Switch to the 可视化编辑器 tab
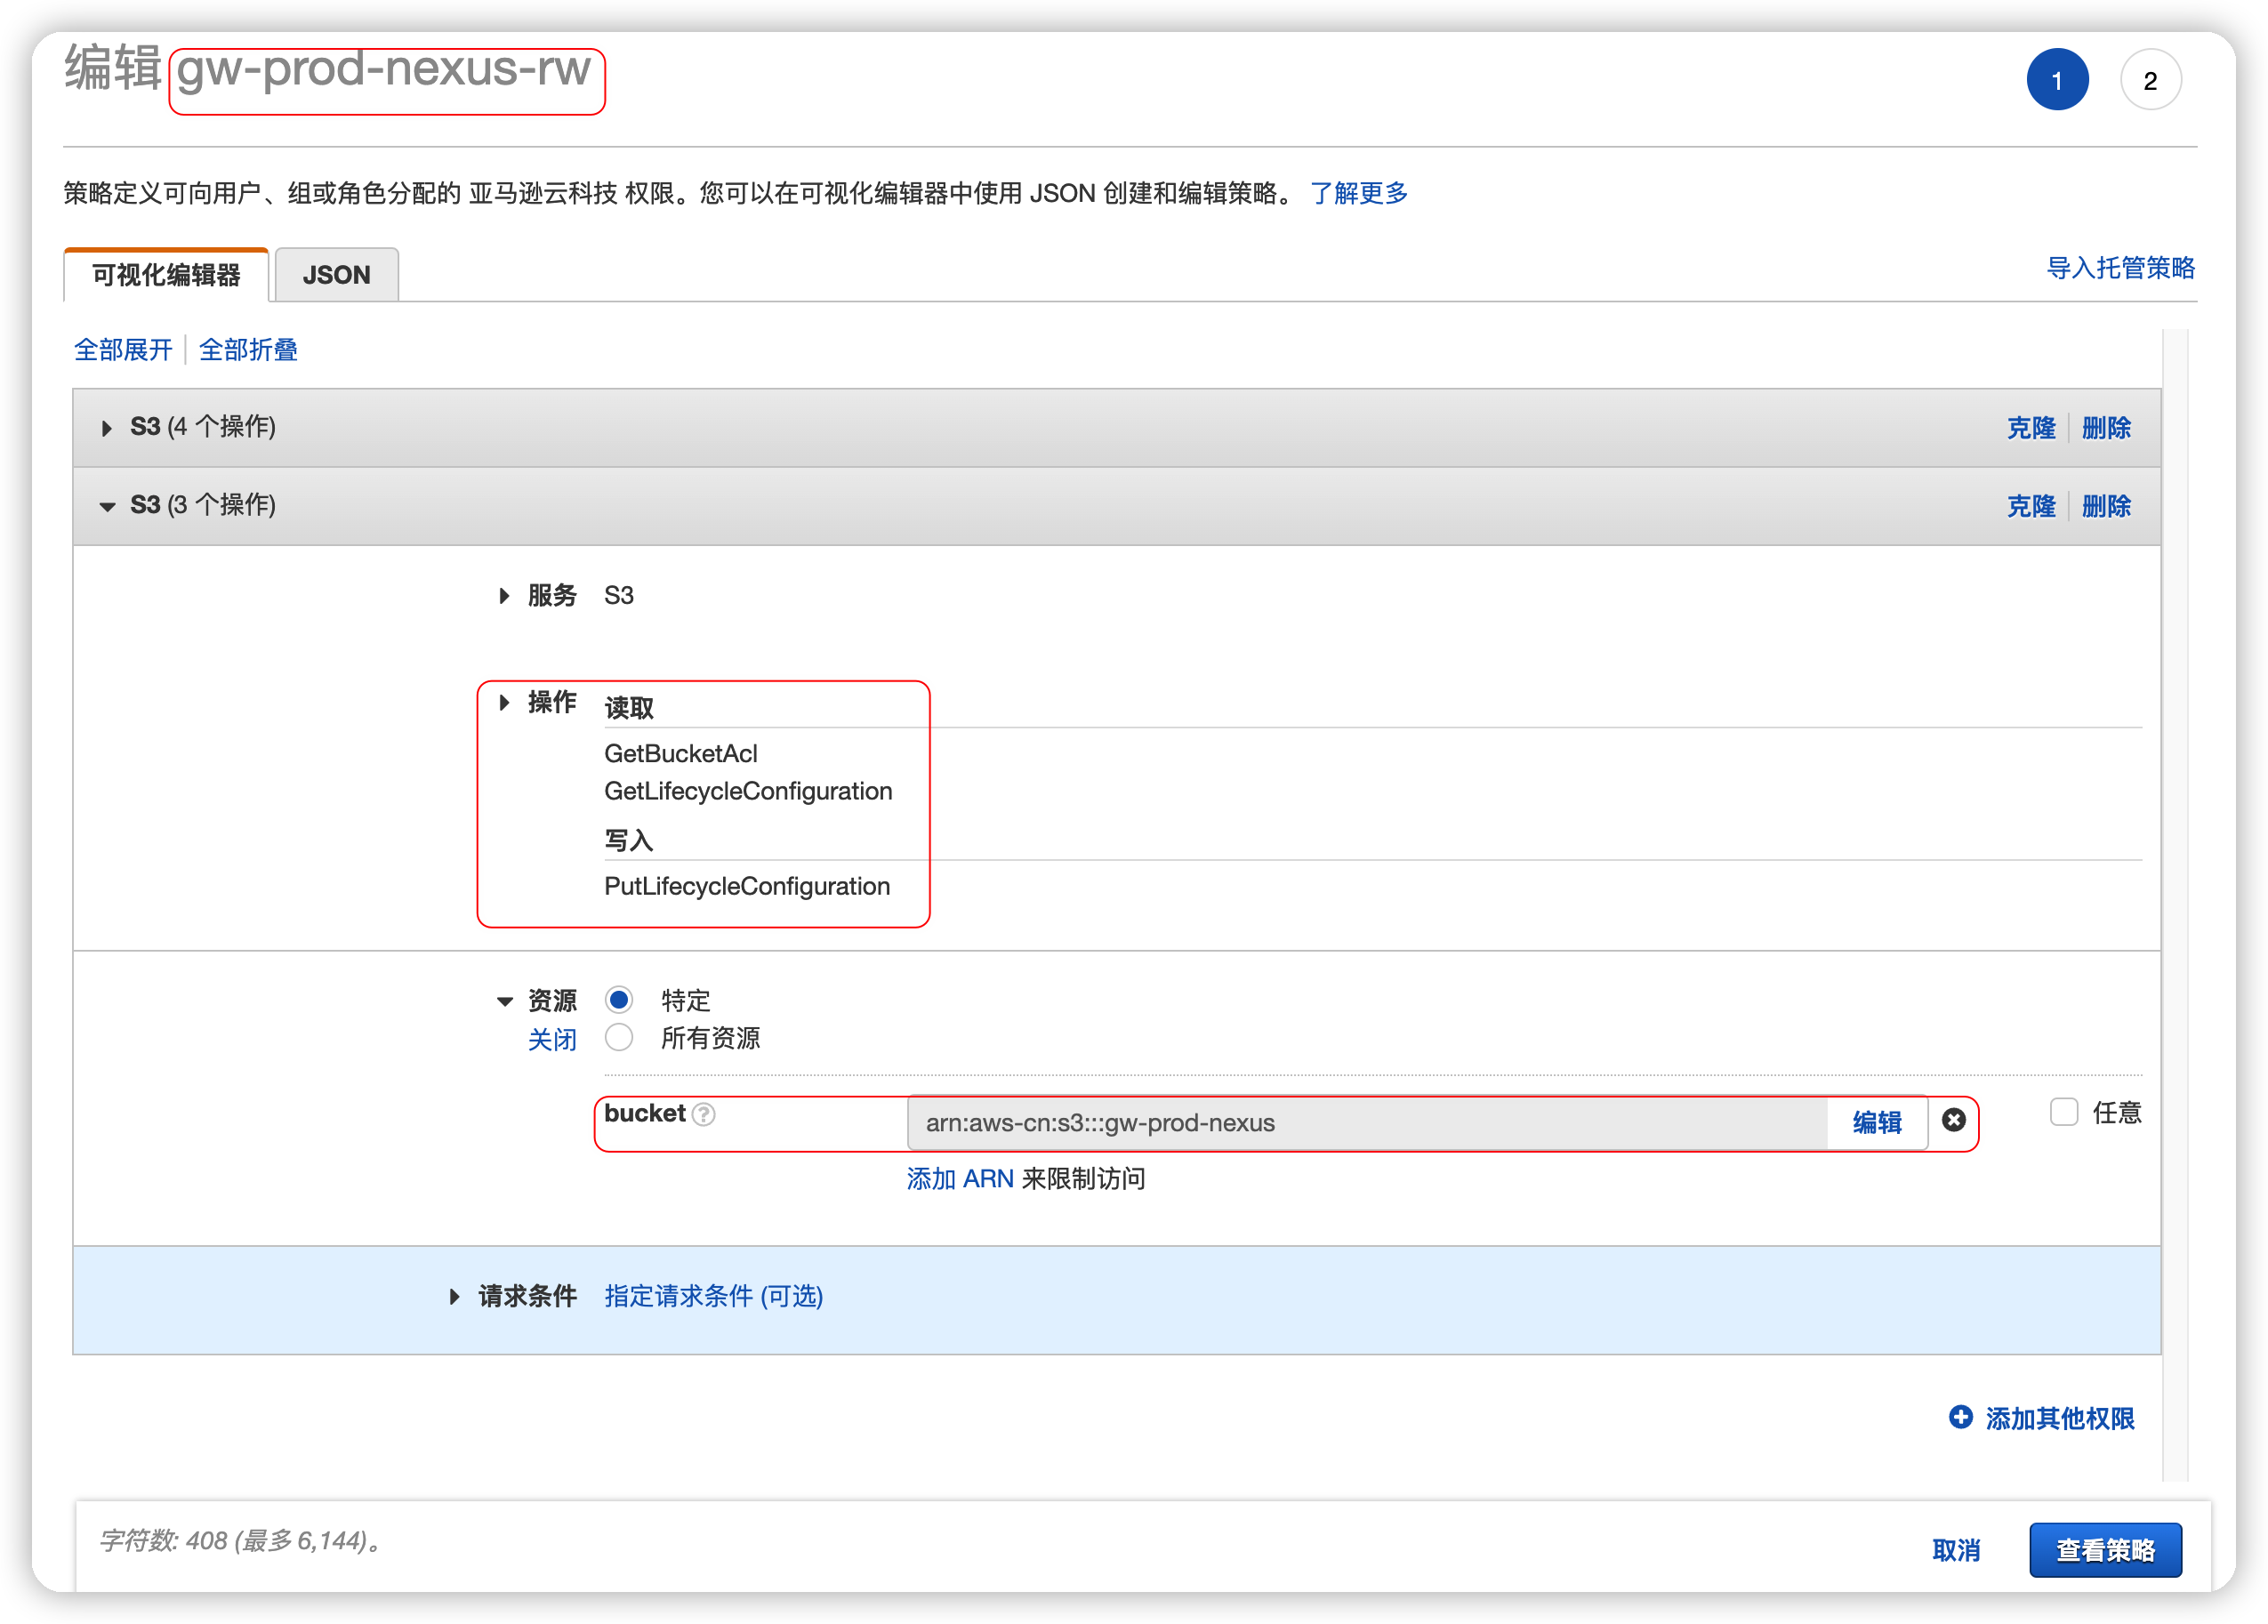 click(x=166, y=275)
